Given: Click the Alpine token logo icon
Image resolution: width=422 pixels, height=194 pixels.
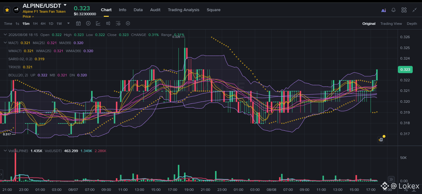Looking at the screenshot, I should click(16, 10).
